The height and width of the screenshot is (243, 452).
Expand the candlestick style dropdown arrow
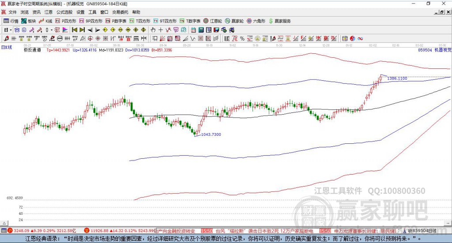[51, 30]
